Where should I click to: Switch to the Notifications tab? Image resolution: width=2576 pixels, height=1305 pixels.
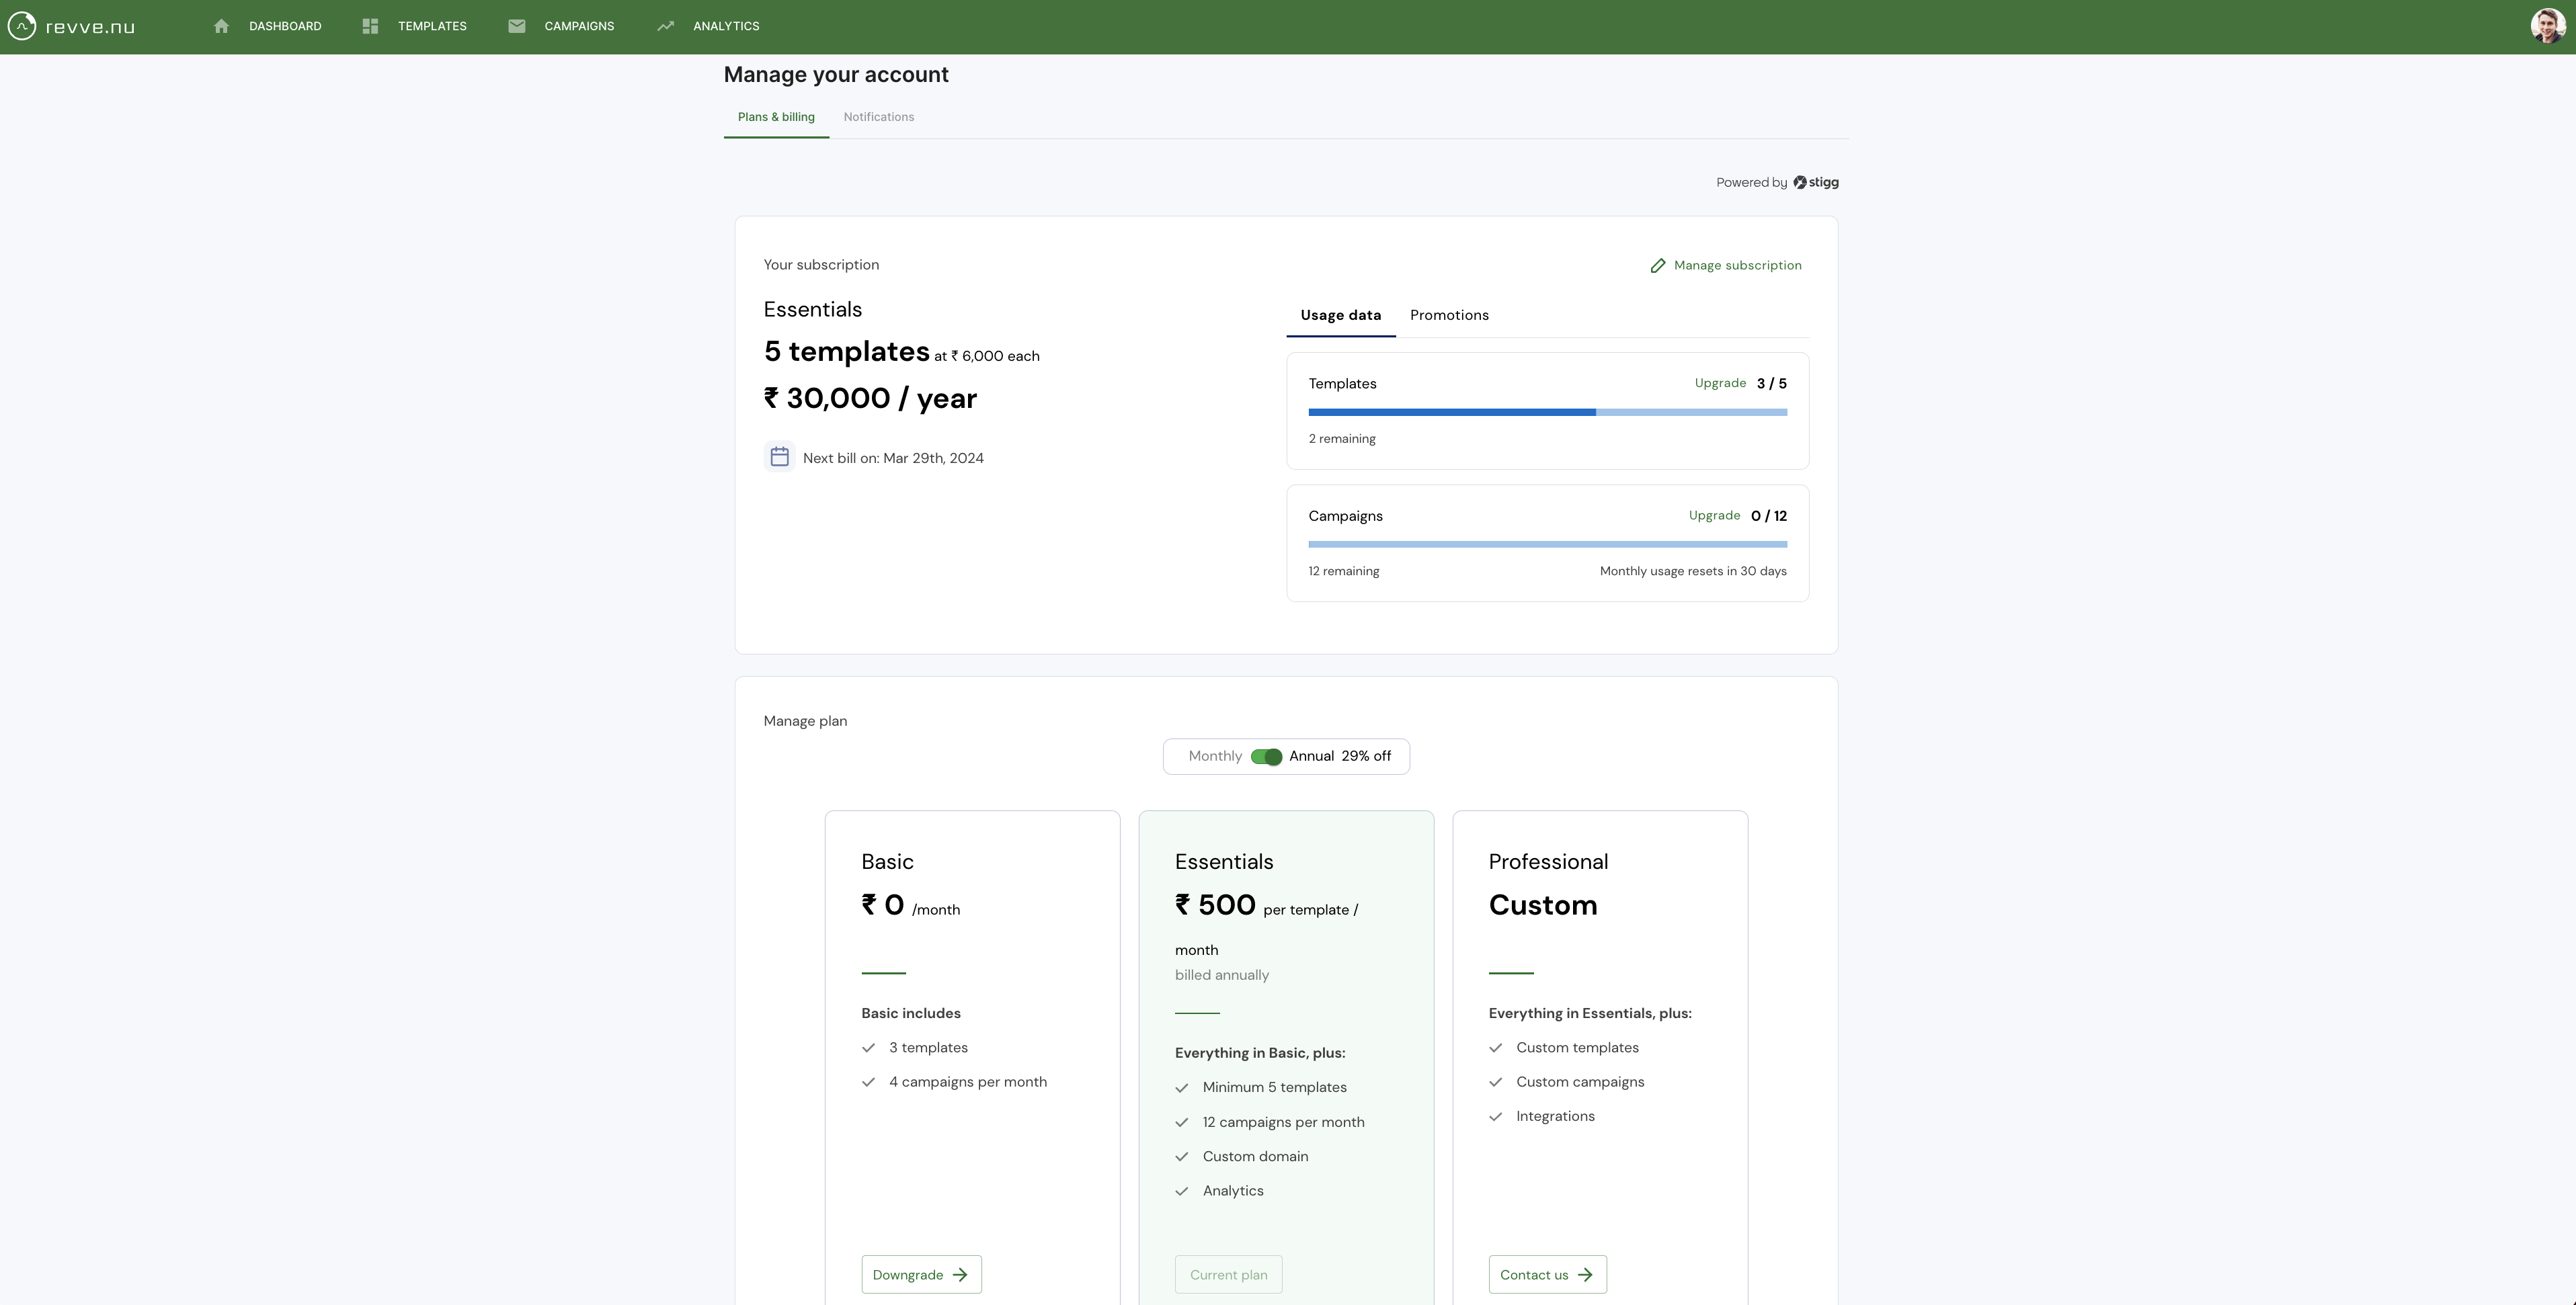coord(878,117)
